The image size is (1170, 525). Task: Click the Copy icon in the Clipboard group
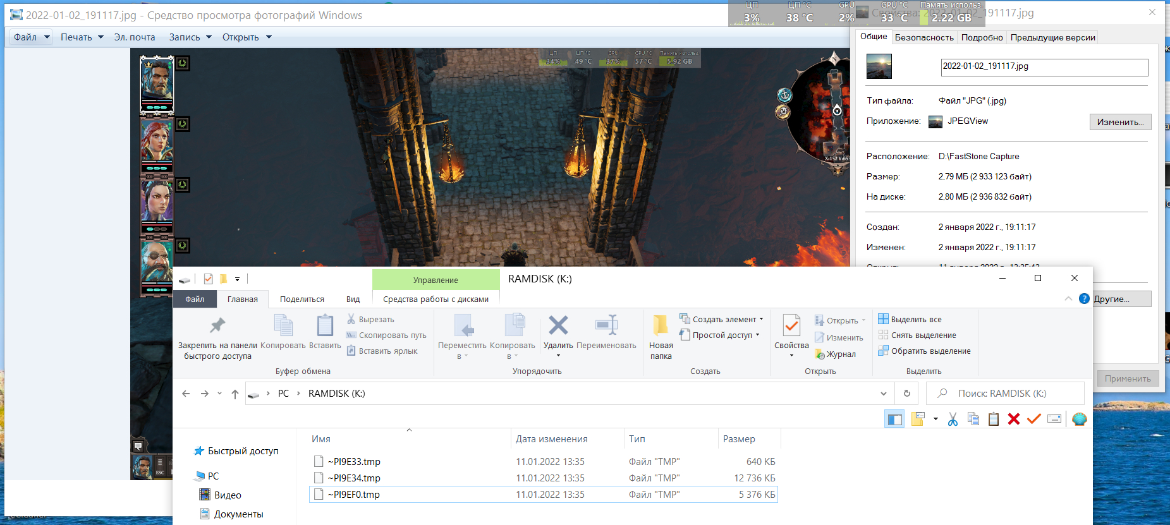pos(283,325)
